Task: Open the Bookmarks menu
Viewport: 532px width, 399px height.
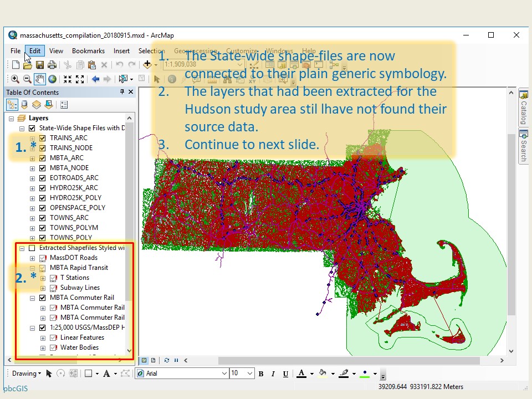Action: pos(88,50)
